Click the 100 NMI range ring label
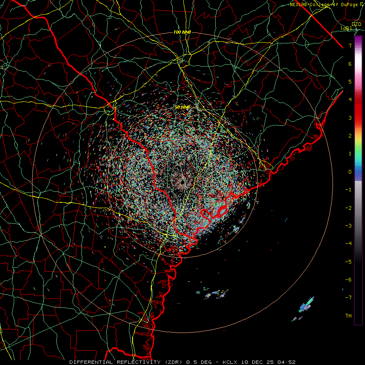Image resolution: width=365 pixels, height=365 pixels. pos(182,32)
